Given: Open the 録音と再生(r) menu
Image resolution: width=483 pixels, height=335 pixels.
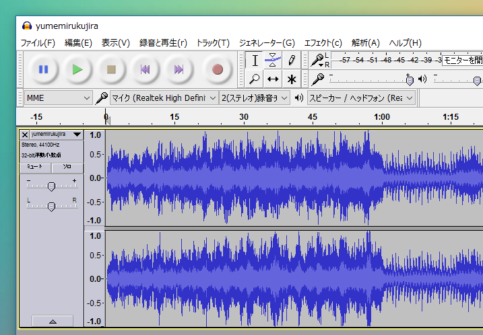Looking at the screenshot, I should [x=163, y=43].
